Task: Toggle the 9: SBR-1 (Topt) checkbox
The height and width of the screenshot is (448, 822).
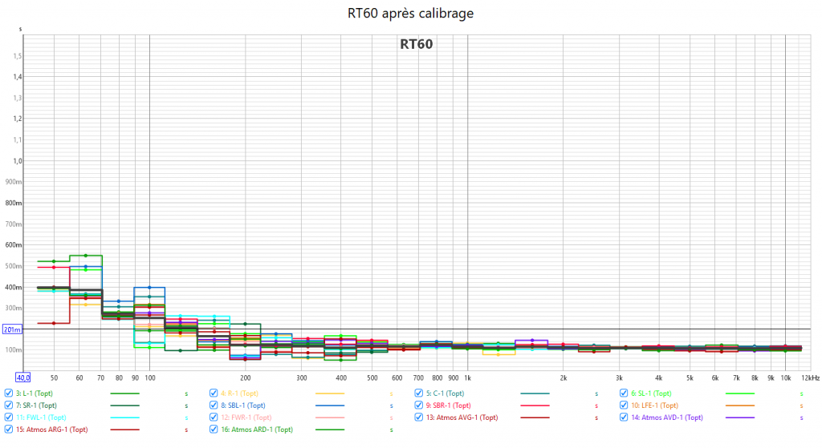Action: point(419,406)
